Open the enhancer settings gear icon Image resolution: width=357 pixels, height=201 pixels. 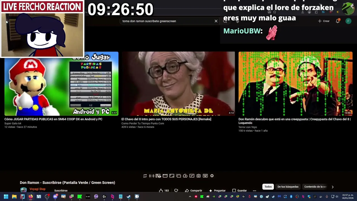tap(212, 176)
